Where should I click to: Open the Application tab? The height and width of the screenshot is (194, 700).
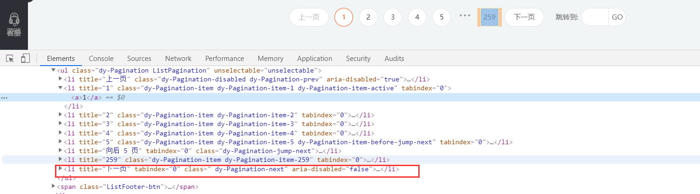pyautogui.click(x=315, y=59)
